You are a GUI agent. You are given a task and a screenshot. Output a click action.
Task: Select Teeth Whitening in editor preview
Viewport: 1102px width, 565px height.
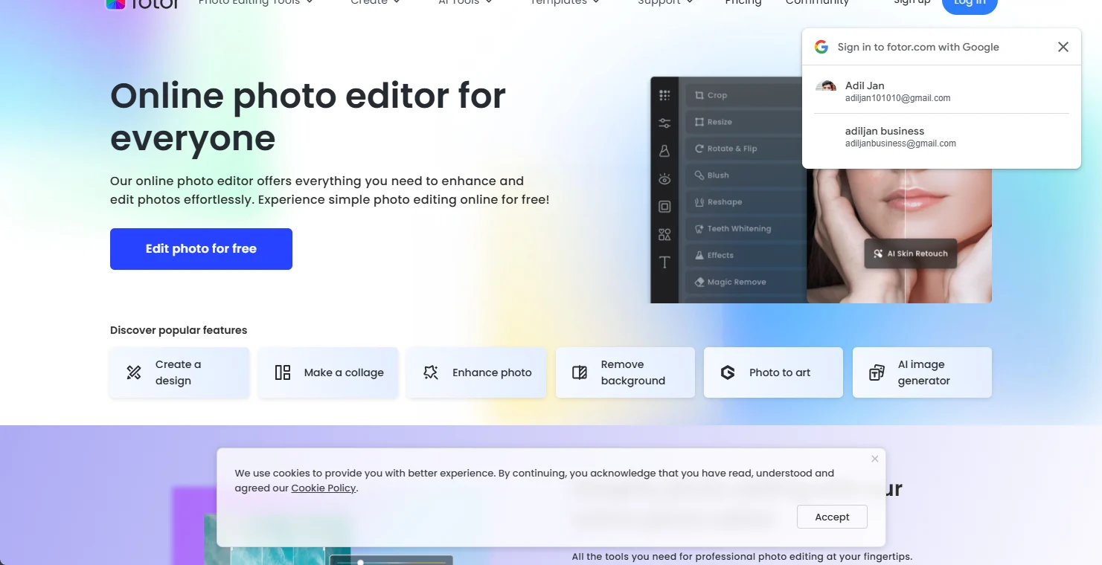coord(745,229)
